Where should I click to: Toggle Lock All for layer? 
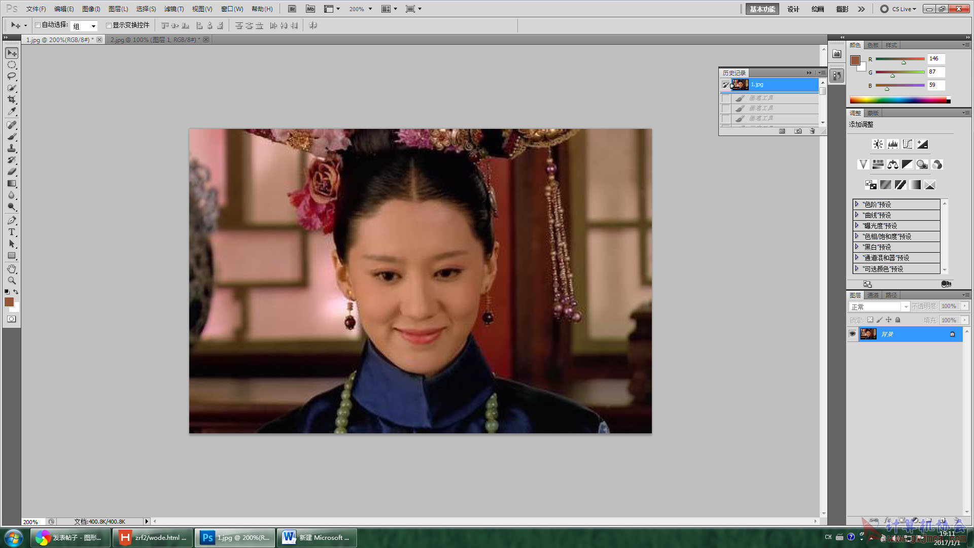897,320
